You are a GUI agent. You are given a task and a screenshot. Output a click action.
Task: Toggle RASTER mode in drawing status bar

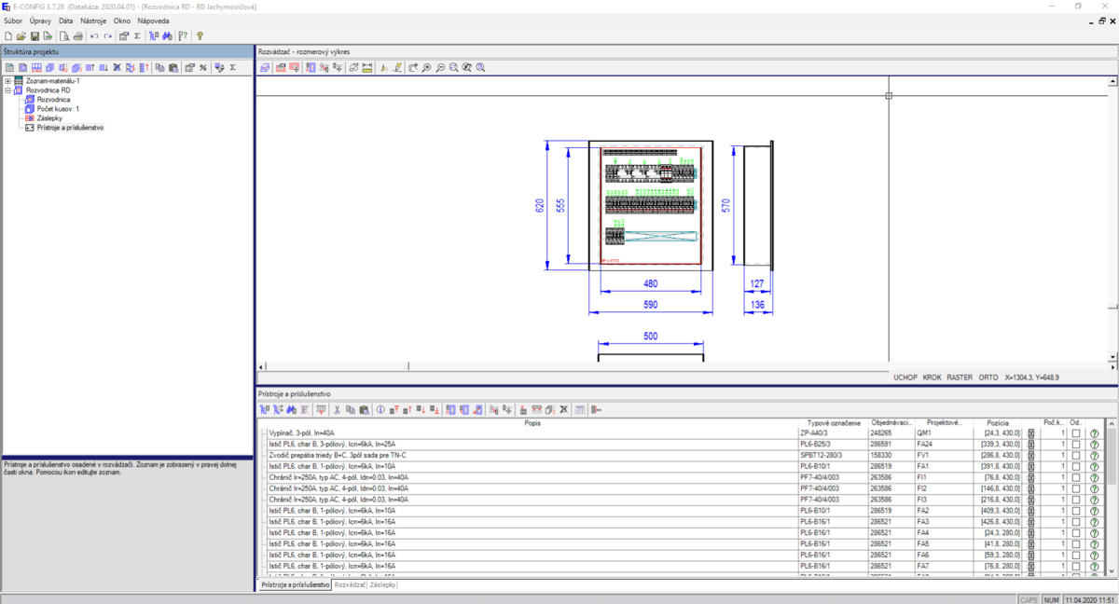pyautogui.click(x=960, y=377)
